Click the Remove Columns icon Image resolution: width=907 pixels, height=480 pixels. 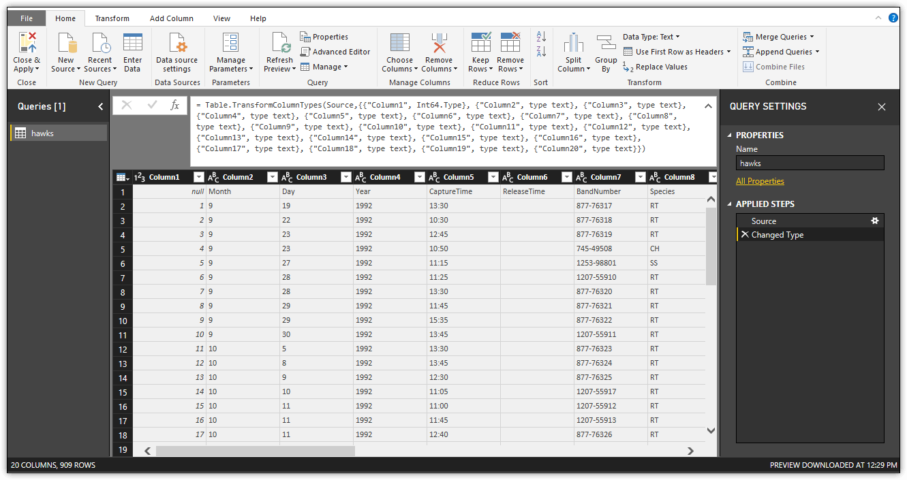pyautogui.click(x=439, y=42)
